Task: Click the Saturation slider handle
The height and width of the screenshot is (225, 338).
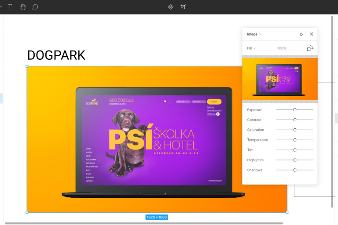Action: [295, 130]
